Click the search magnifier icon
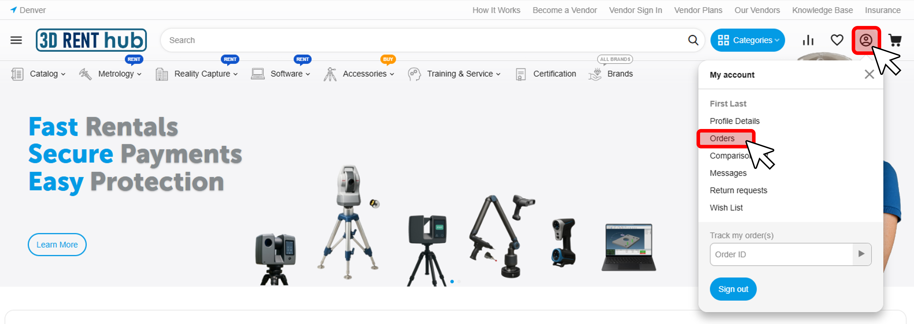The width and height of the screenshot is (914, 324). coord(693,40)
